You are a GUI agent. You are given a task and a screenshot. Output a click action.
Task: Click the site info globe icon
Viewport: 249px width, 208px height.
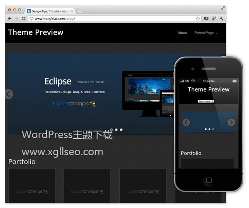coord(32,19)
